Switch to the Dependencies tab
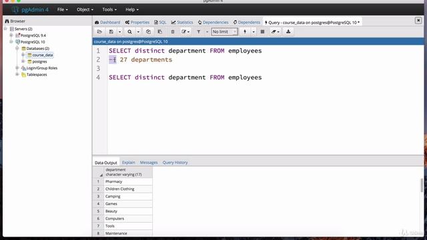The image size is (427, 240). [x=213, y=22]
